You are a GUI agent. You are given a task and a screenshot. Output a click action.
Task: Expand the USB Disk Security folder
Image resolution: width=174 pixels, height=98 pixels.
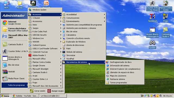(45, 35)
